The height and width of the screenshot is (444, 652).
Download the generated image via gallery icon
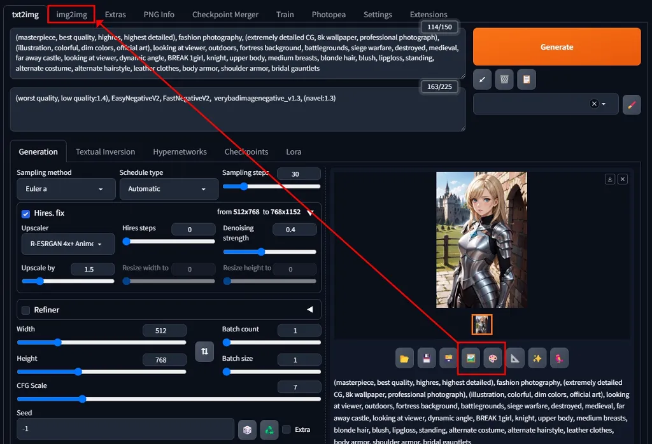coord(610,179)
